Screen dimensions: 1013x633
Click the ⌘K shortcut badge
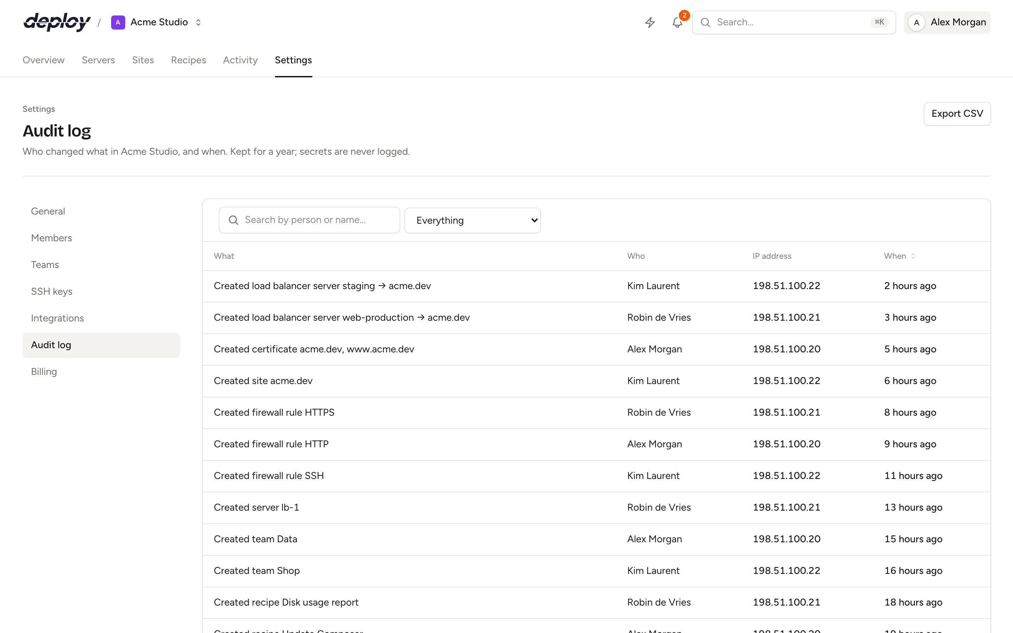coord(879,22)
